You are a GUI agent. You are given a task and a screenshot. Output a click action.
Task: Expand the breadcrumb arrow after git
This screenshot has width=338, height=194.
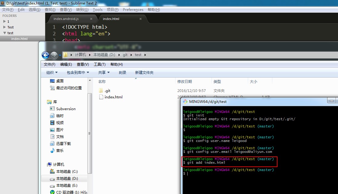pyautogui.click(x=131, y=55)
